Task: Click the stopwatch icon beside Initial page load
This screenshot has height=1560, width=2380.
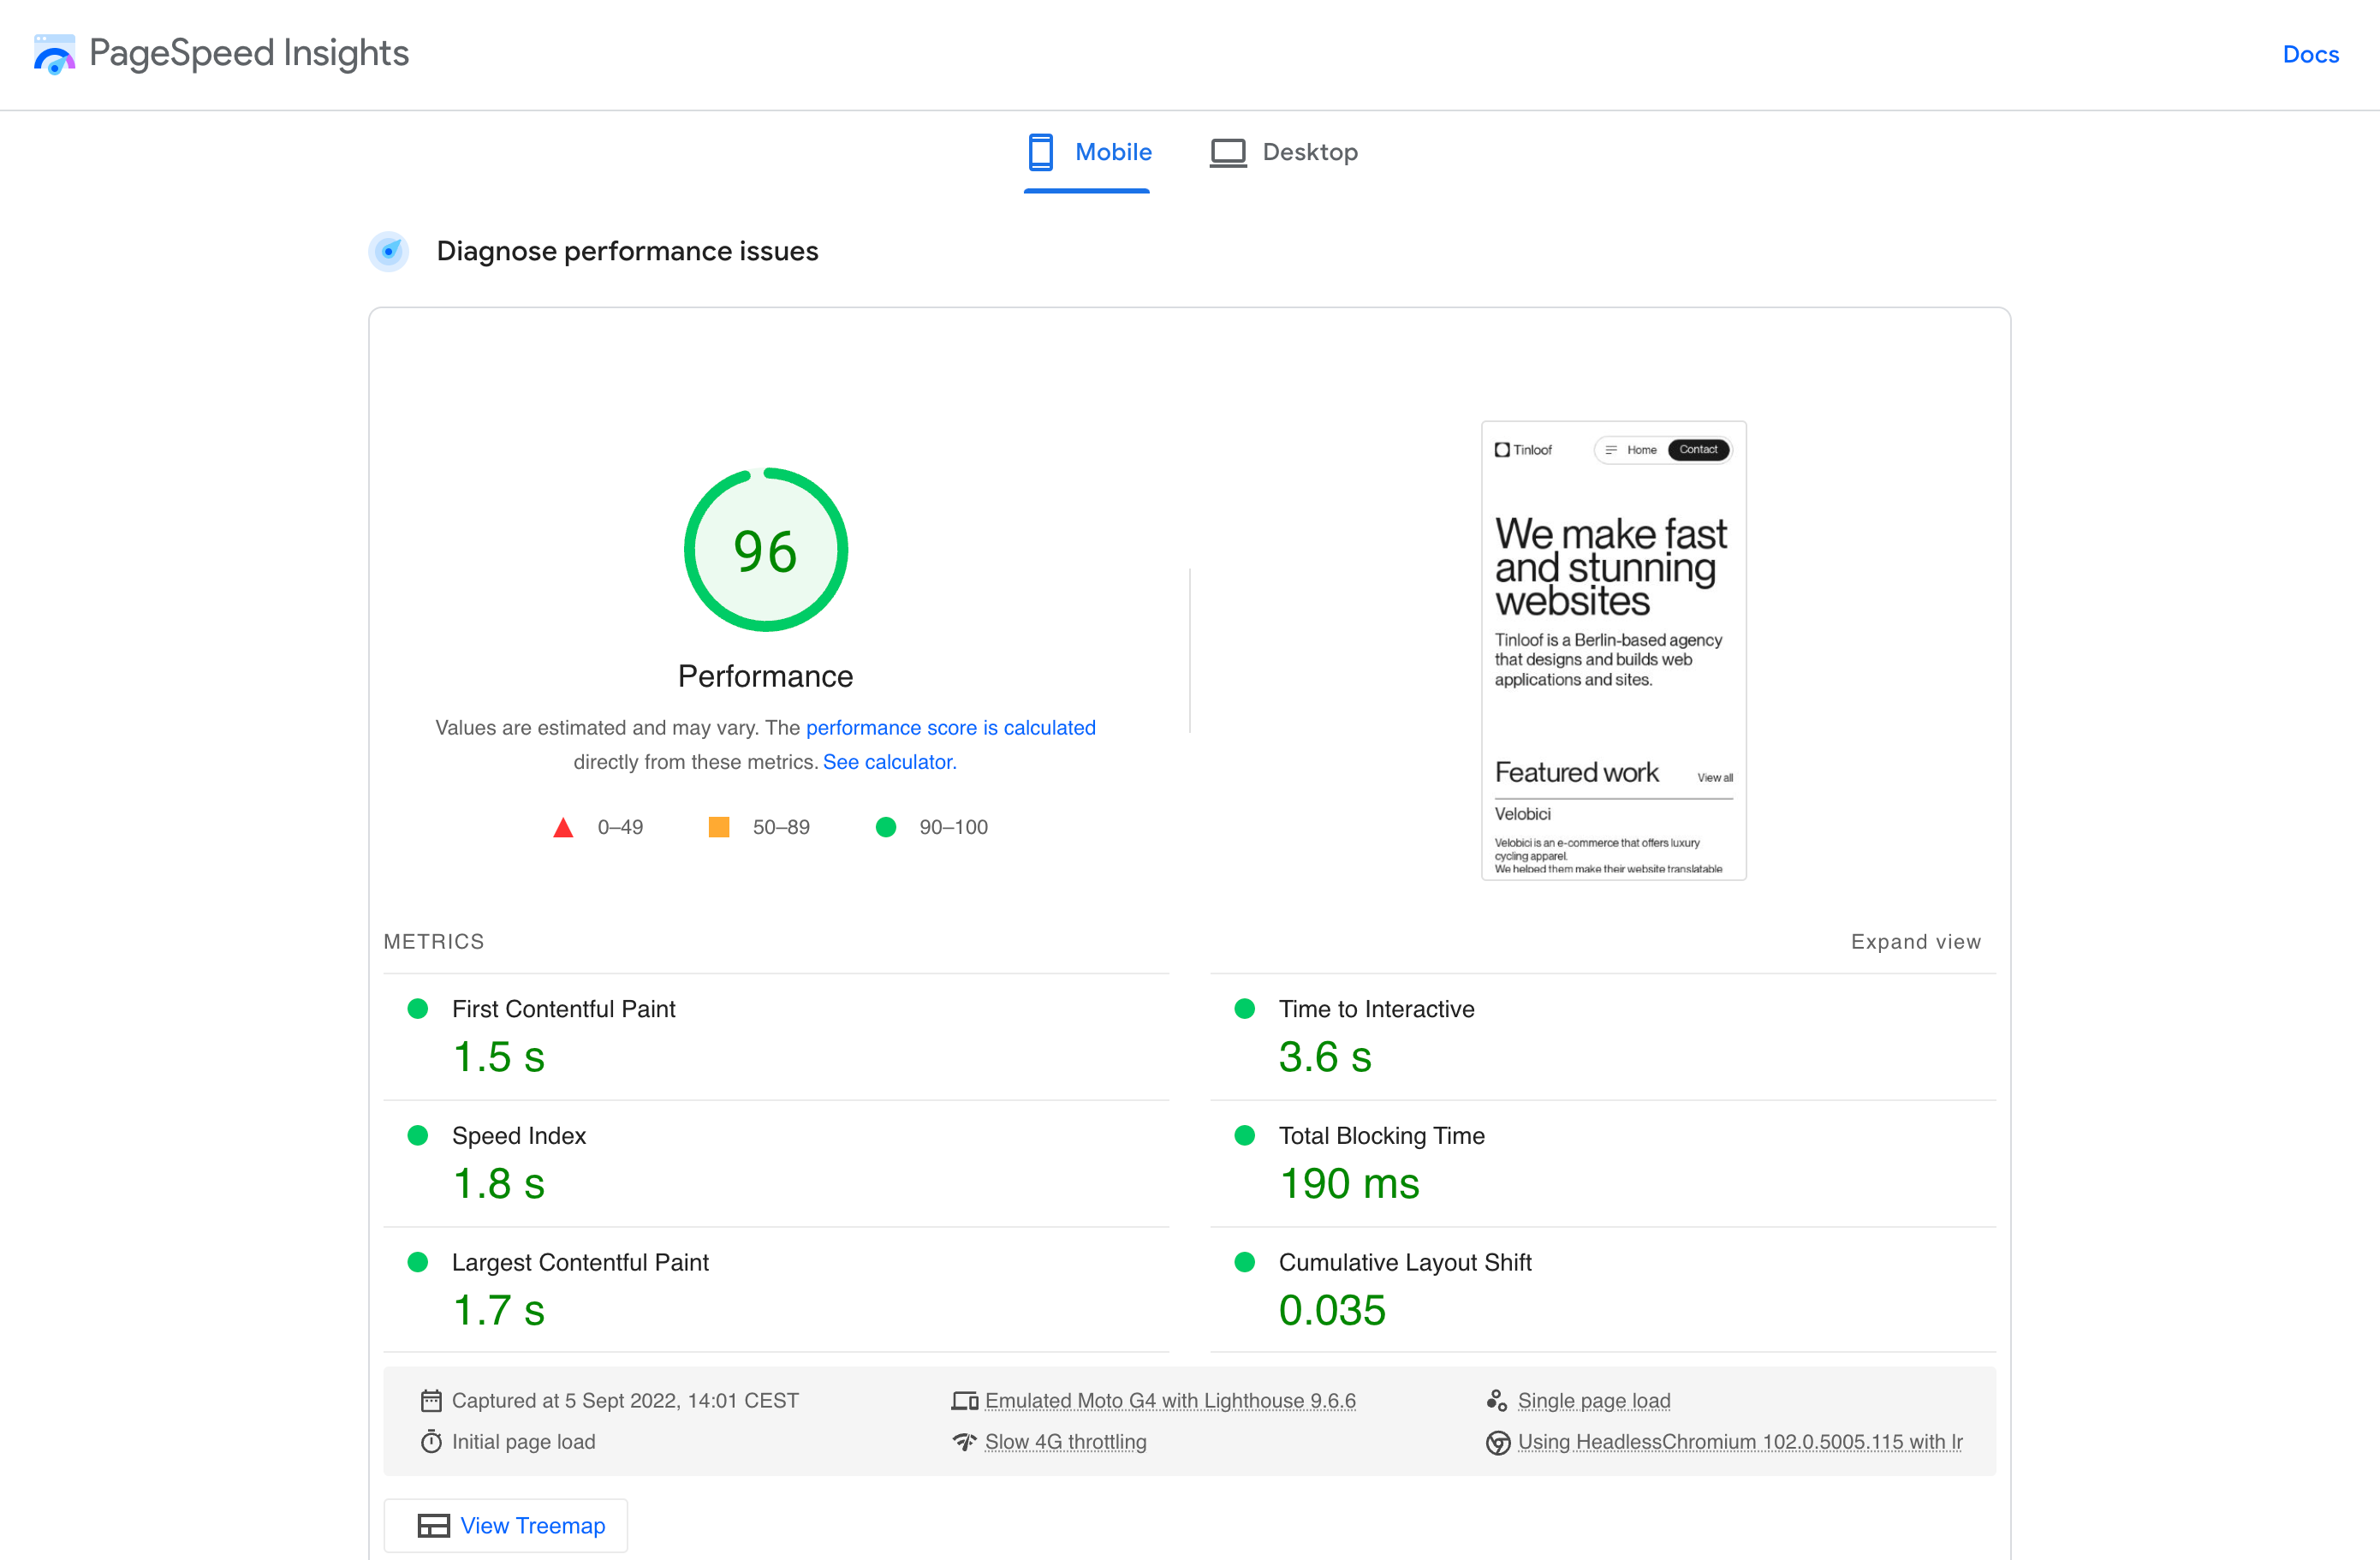Action: point(431,1442)
